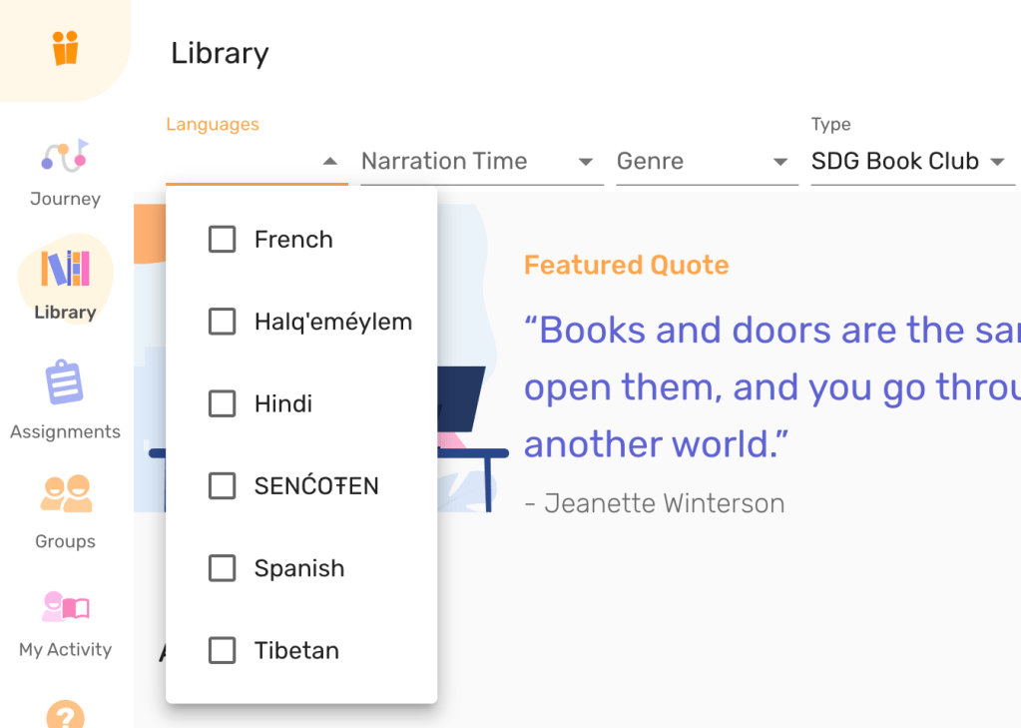Select the Halq'eméylem option
The height and width of the screenshot is (728, 1021).
tap(332, 322)
